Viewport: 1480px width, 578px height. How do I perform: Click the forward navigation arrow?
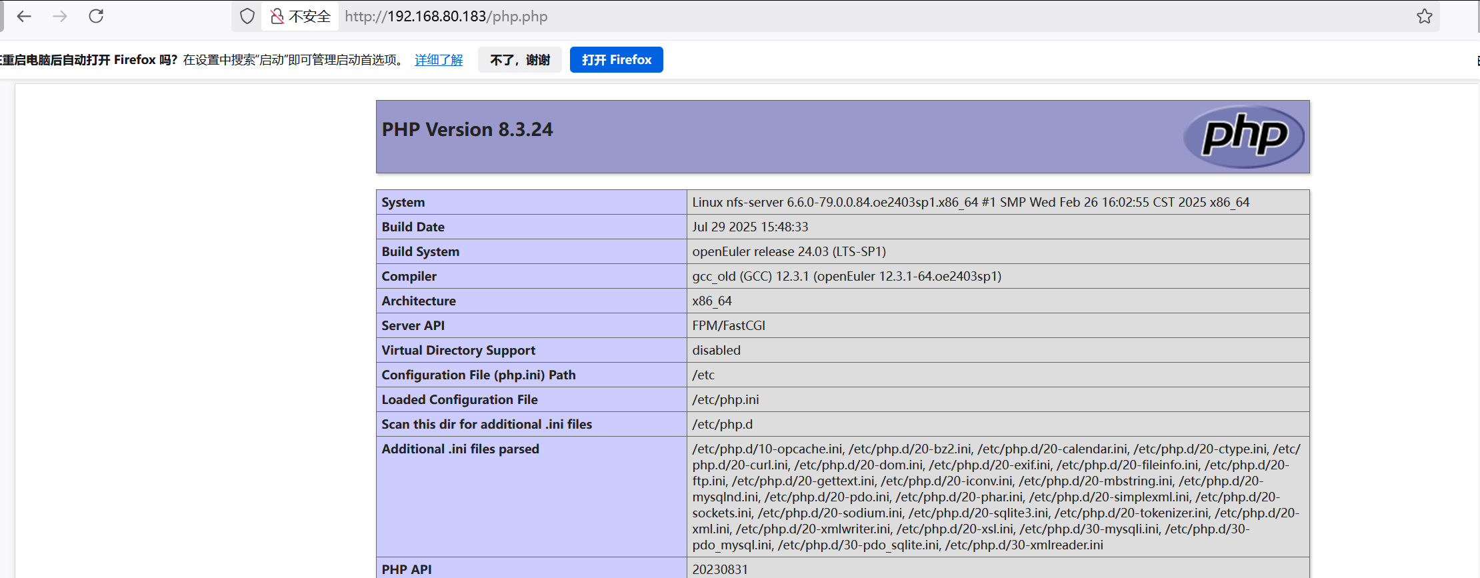60,16
